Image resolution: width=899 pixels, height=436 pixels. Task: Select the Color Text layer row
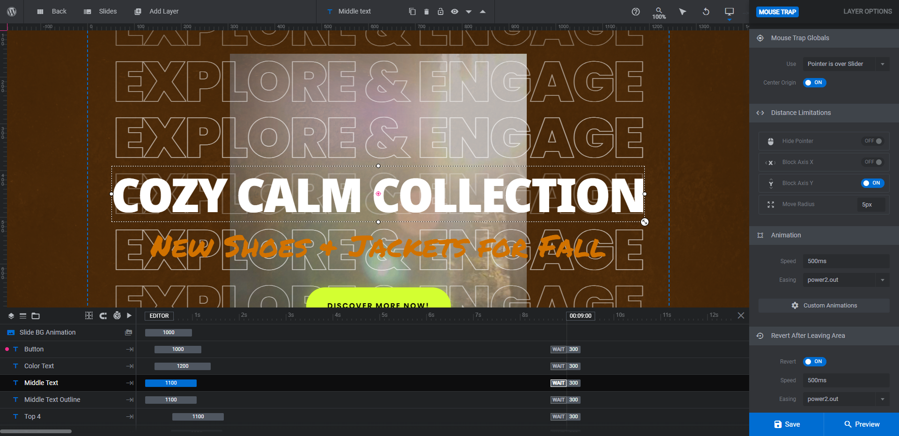[x=68, y=366]
